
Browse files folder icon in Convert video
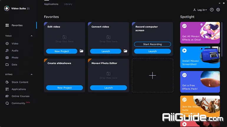click(x=125, y=51)
